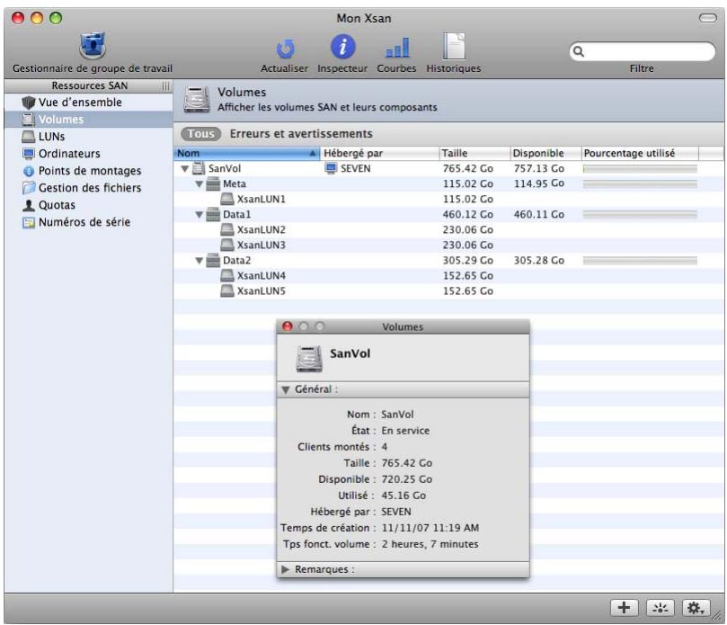Click in the Filtre search field

pos(643,51)
